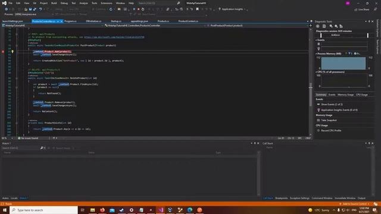Click Show Events (2 of 2) link
This screenshot has height=214, width=381.
coord(332,105)
